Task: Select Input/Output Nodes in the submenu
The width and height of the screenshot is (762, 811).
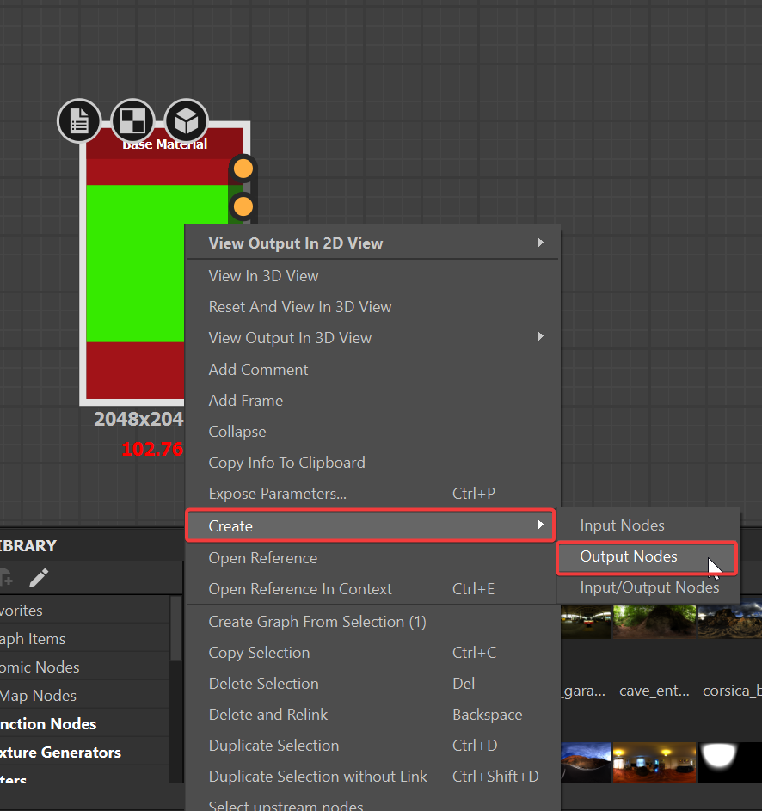Action: 649,587
